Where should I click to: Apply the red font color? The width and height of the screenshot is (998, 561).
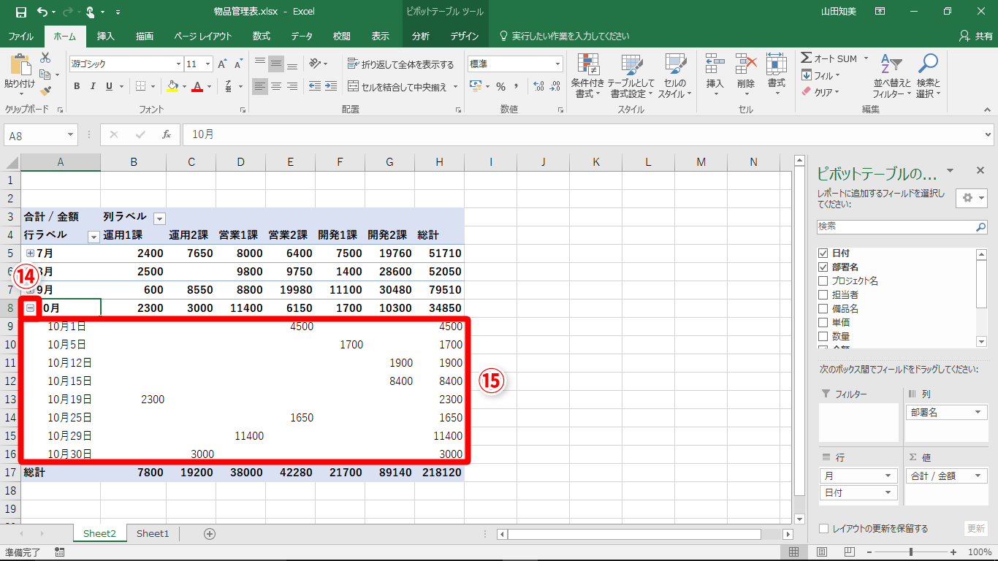tap(197, 86)
